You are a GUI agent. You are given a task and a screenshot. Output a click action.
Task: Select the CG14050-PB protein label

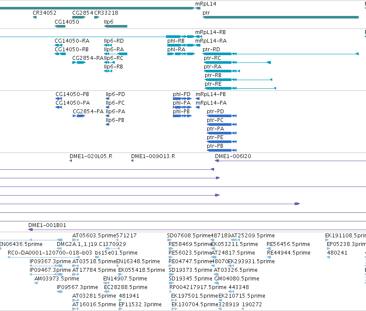point(72,94)
